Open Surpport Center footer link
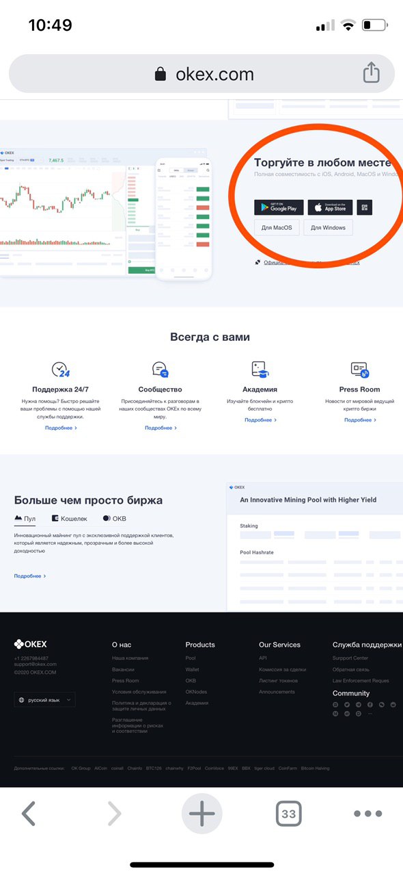Screen dimensions: 403x876 350,658
